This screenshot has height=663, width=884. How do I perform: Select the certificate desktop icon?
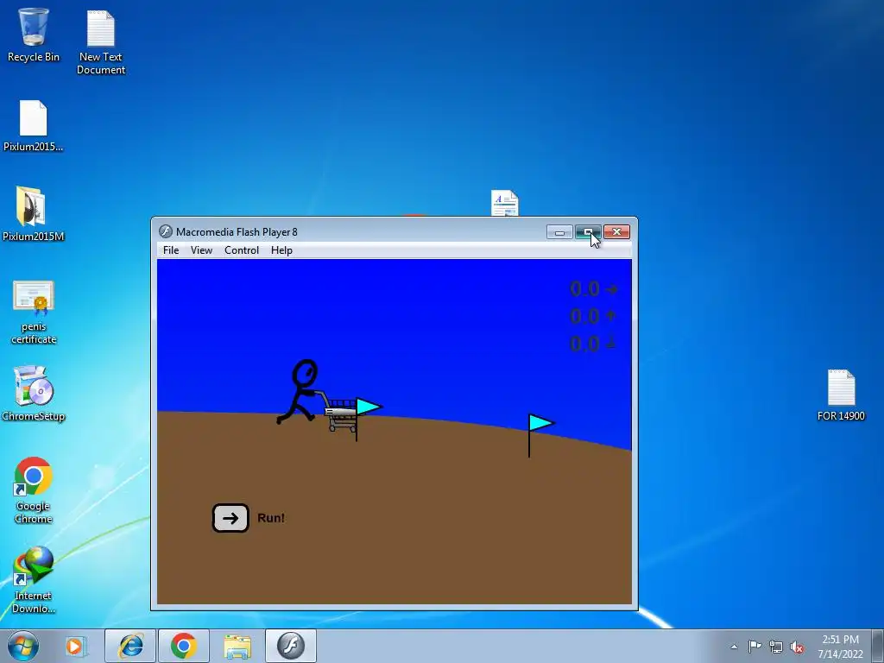click(34, 312)
